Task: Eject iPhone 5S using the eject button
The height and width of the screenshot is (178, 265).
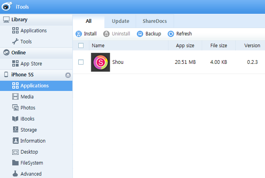Action: pyautogui.click(x=68, y=75)
